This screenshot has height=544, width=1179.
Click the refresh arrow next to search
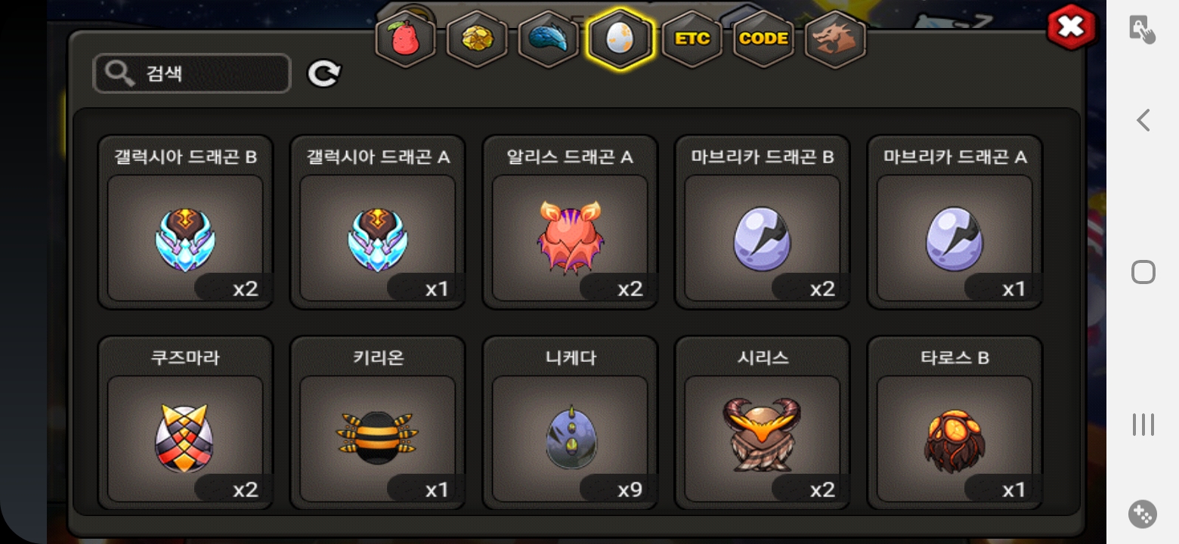[324, 73]
